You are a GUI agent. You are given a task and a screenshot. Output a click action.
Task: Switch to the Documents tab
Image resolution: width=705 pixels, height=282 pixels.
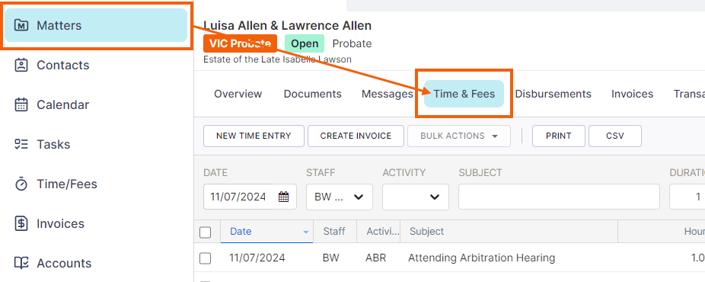(x=312, y=94)
